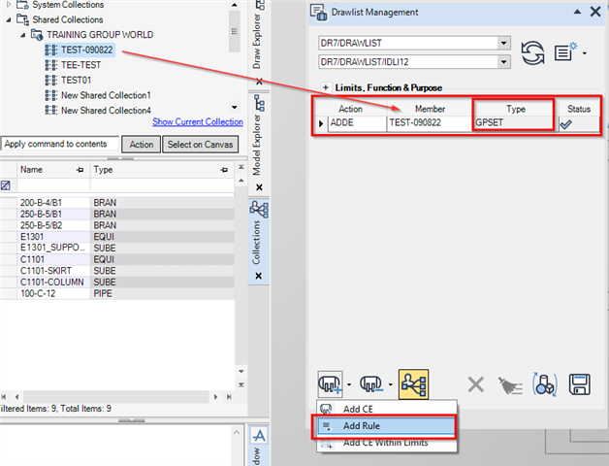The height and width of the screenshot is (466, 609).
Task: Select the GPSET type cell
Action: coord(515,123)
